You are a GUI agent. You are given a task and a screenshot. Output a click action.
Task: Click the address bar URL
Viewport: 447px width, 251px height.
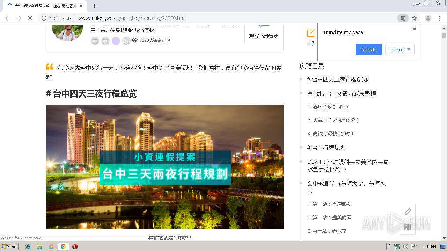132,18
